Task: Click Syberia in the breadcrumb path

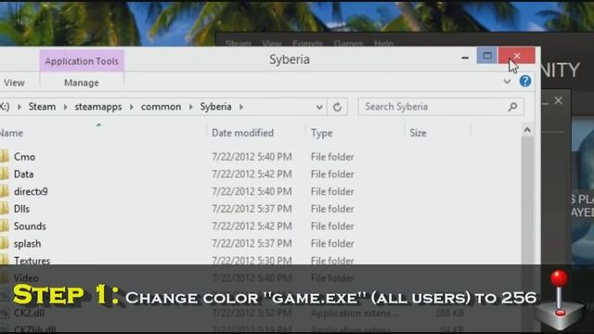Action: pyautogui.click(x=215, y=107)
